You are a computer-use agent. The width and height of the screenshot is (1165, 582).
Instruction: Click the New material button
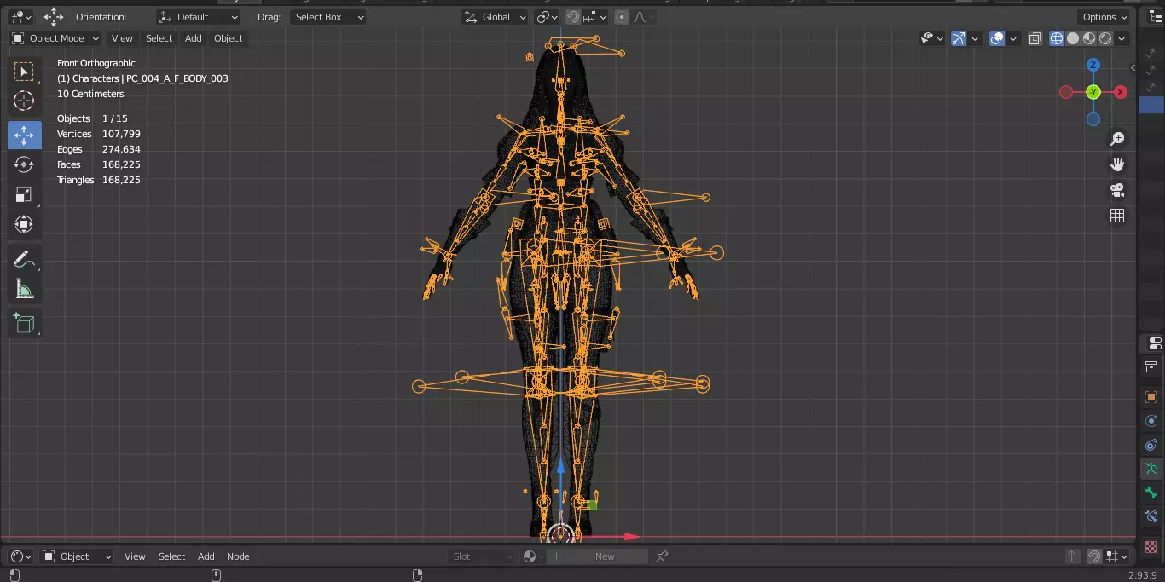[605, 556]
